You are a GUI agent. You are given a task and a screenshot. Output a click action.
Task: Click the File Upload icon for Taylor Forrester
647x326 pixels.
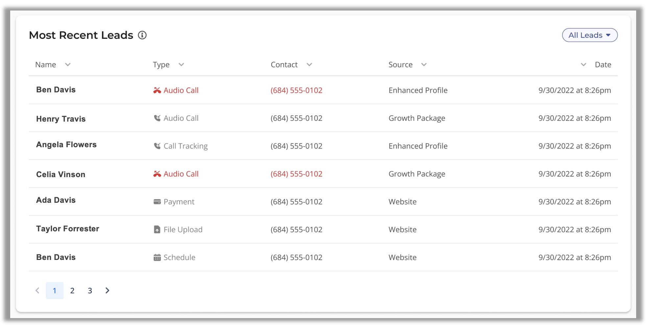pyautogui.click(x=157, y=229)
